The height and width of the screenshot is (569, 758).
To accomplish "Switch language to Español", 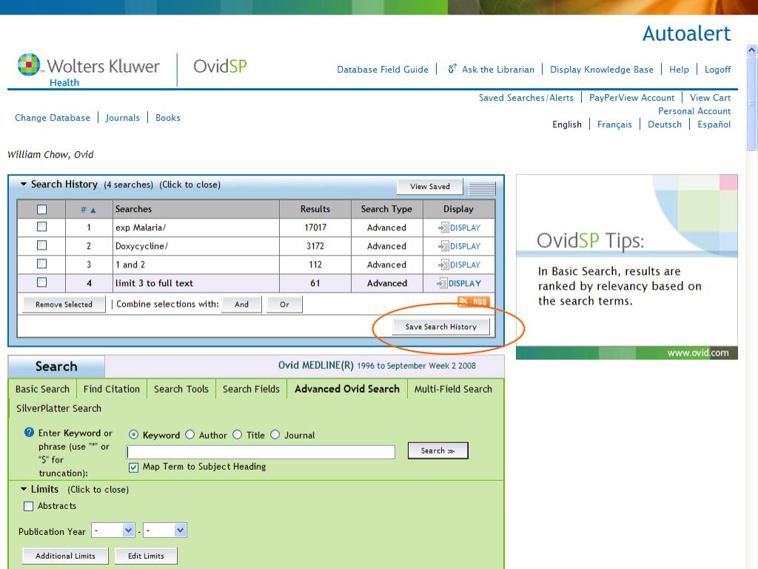I will [x=714, y=124].
